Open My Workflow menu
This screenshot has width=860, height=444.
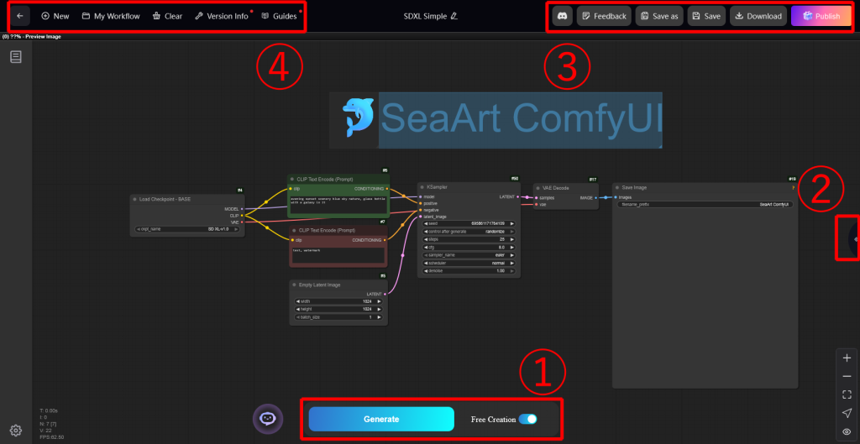coord(111,16)
